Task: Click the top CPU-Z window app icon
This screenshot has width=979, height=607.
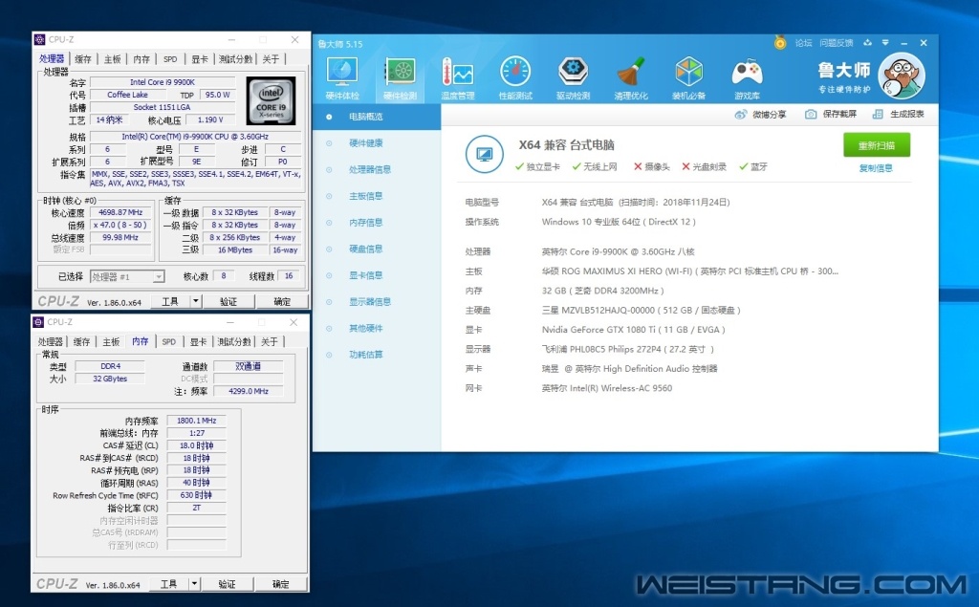Action: (x=39, y=39)
